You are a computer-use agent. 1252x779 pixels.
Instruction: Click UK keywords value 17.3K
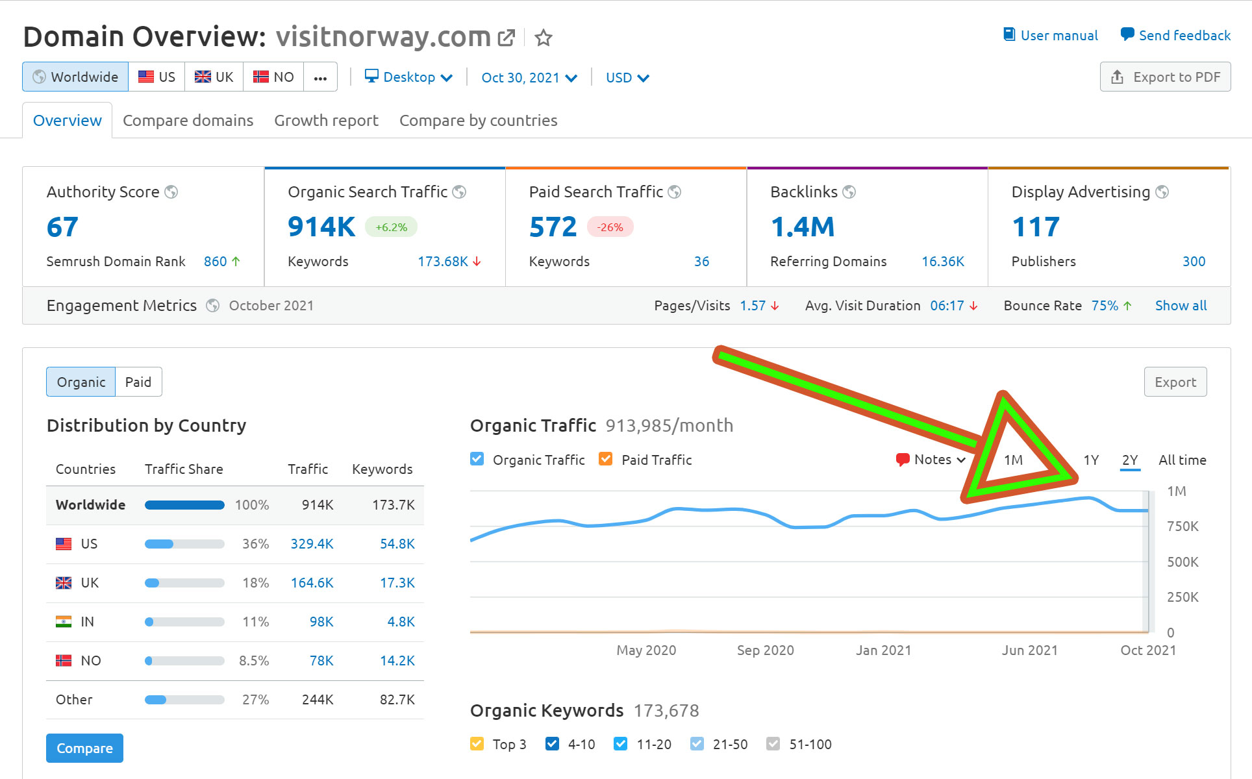pos(397,583)
